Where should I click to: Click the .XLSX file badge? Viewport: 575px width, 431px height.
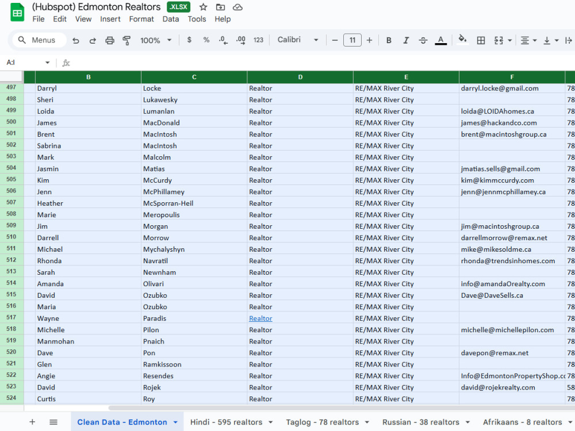(178, 7)
